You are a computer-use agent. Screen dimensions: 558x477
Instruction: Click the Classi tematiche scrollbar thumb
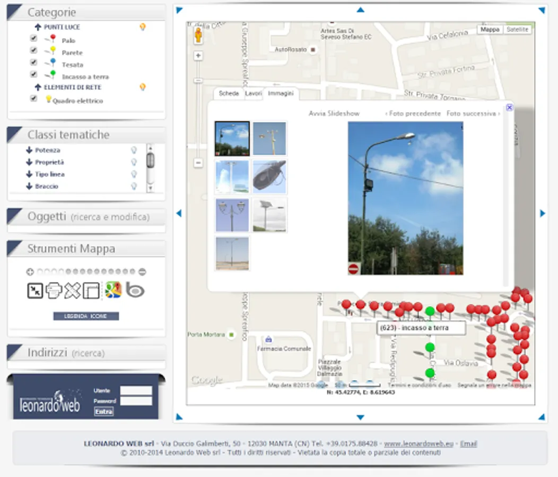(151, 160)
